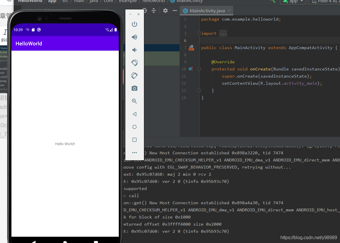Open the app run configuration dropdown
Image resolution: width=340 pixels, height=243 pixels.
pos(293,1)
